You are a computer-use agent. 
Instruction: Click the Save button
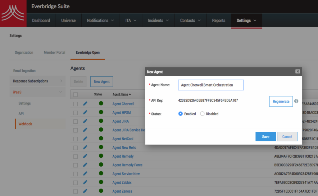(x=266, y=137)
